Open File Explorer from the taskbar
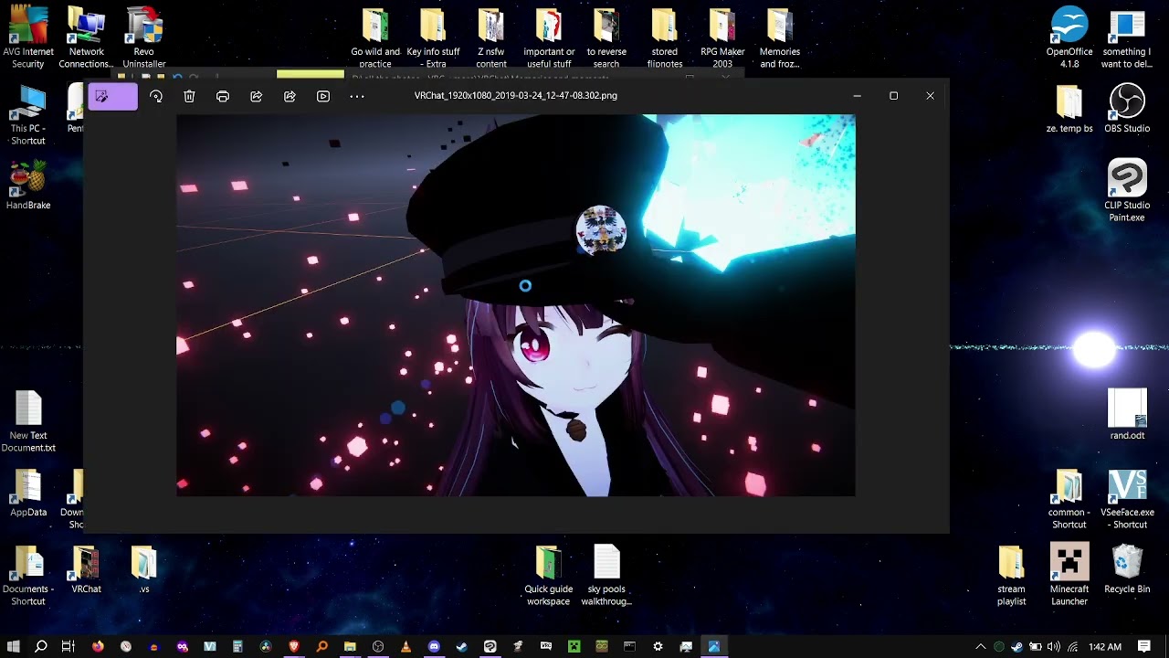 click(x=350, y=647)
